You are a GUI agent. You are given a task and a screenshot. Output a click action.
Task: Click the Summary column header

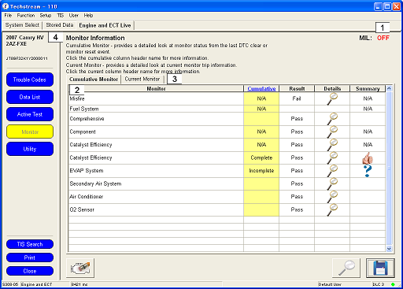368,89
